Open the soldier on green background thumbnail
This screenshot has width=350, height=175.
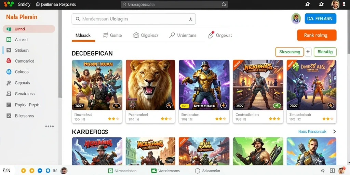click(258, 151)
